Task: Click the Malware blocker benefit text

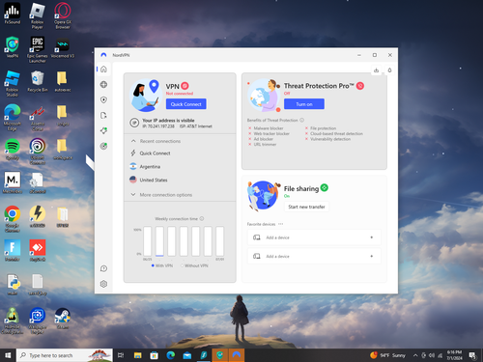Action: coord(269,128)
